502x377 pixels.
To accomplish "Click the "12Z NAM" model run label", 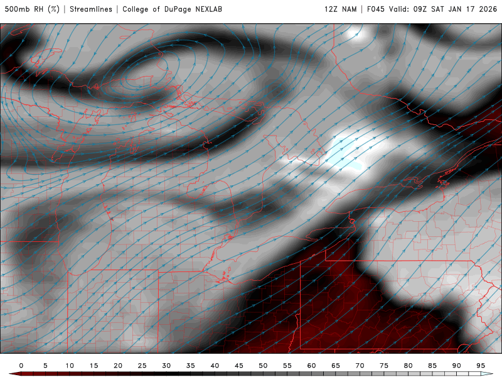I will 340,9.
